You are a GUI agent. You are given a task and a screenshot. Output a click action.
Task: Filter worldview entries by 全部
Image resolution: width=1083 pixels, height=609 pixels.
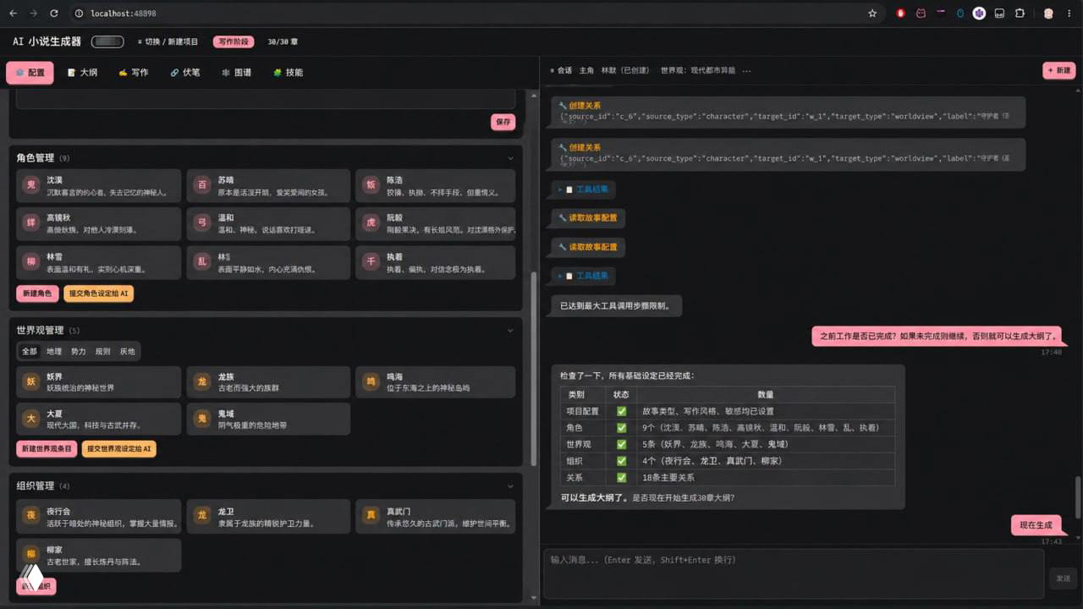[x=30, y=351]
